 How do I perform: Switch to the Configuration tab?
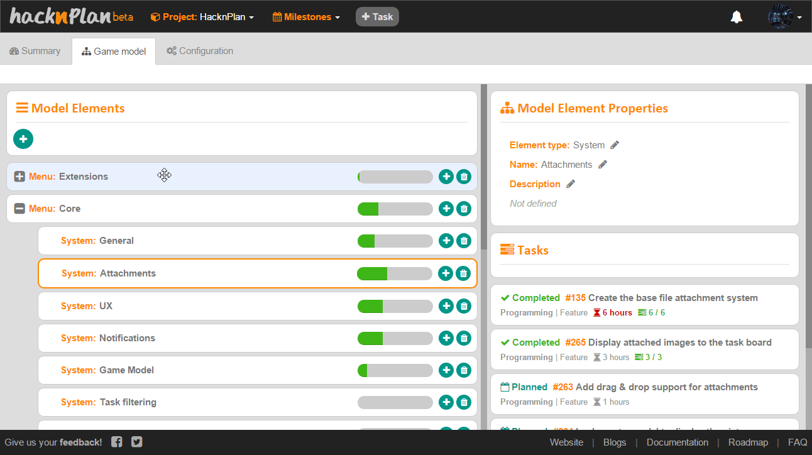200,51
